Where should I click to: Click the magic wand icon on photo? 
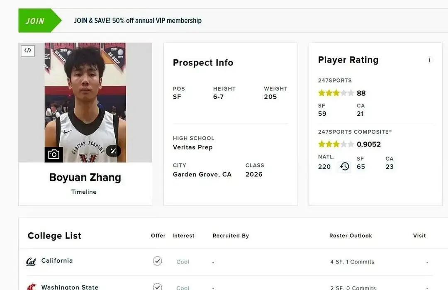[113, 151]
